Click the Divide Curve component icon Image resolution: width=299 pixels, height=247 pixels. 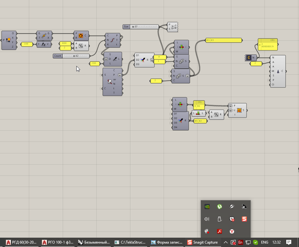(x=112, y=40)
